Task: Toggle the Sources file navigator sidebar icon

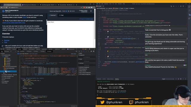Action: 18,51
